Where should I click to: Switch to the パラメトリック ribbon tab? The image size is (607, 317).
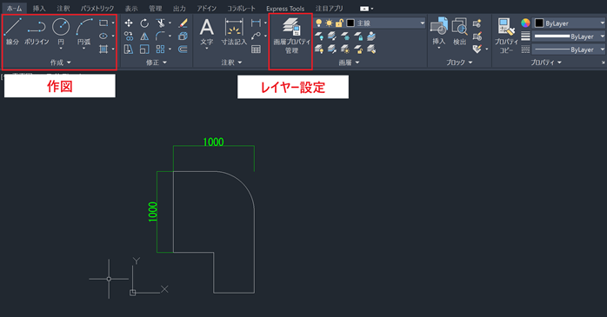(97, 8)
